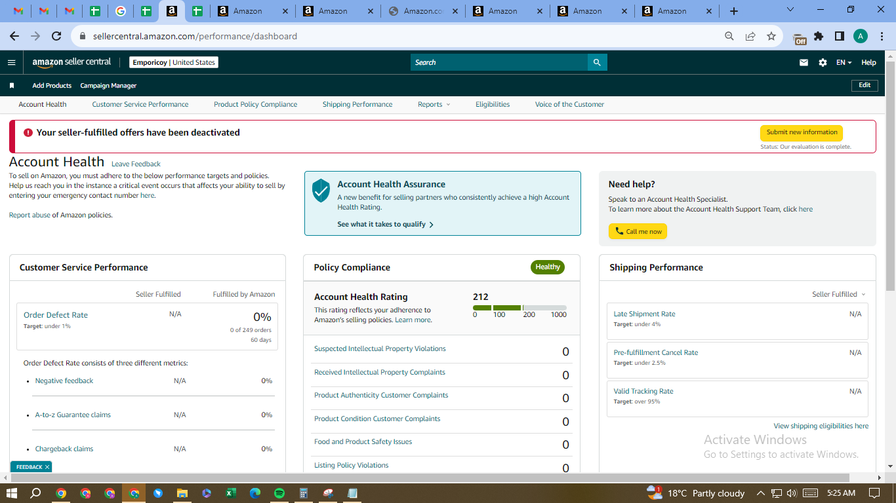This screenshot has height=503, width=896.
Task: Click the Help link
Action: (868, 63)
